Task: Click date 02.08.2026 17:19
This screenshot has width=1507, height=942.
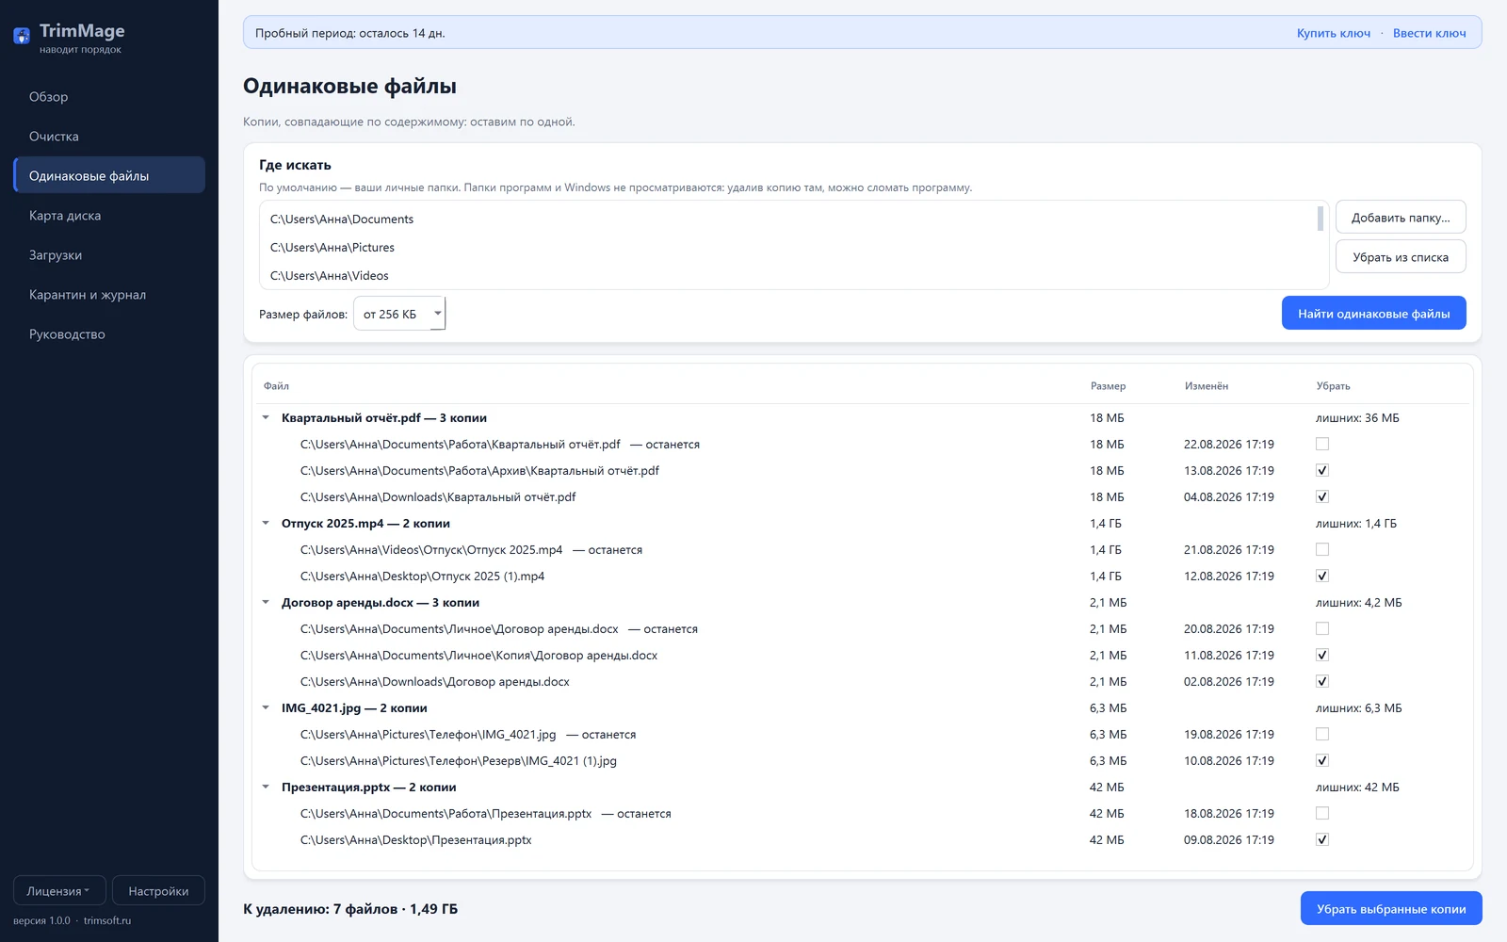Action: [x=1229, y=681]
